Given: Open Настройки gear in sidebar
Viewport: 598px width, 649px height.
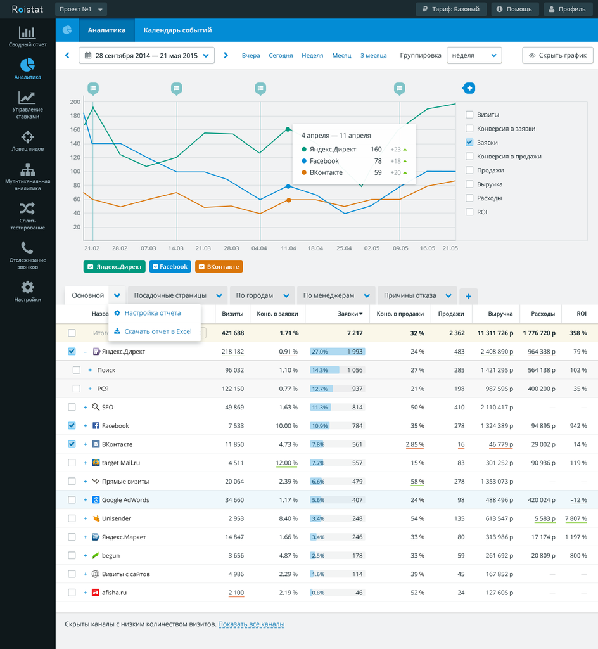Looking at the screenshot, I should click(27, 291).
